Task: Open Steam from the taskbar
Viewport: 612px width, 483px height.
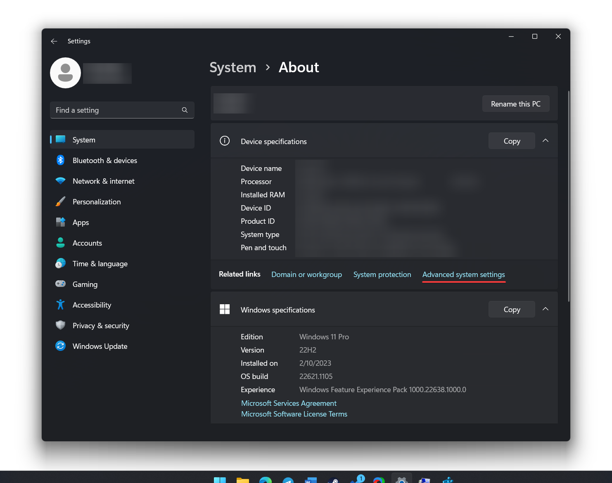Action: tap(333, 480)
